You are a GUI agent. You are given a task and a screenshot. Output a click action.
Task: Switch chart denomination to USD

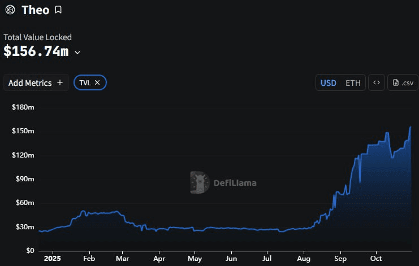[x=329, y=82]
